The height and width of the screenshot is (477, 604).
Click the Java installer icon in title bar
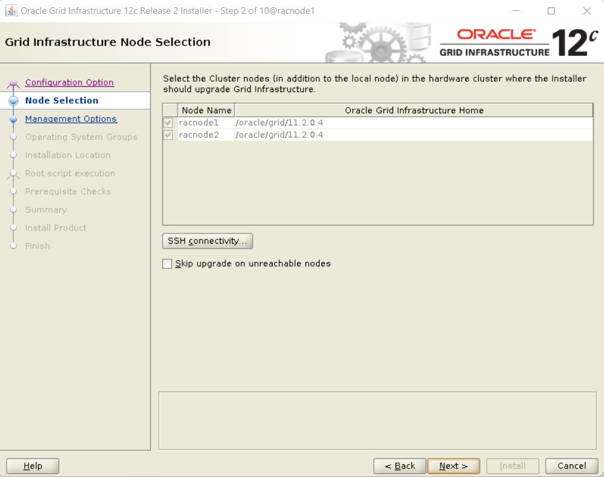(x=11, y=10)
